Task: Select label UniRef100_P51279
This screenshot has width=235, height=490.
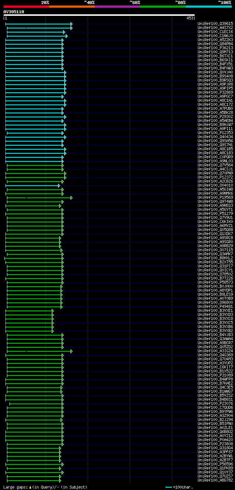Action: coord(215,213)
